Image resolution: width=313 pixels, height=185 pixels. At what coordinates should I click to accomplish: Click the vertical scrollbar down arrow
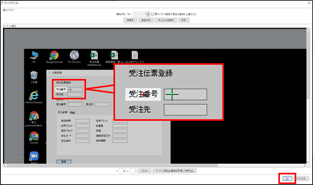(x=308, y=162)
